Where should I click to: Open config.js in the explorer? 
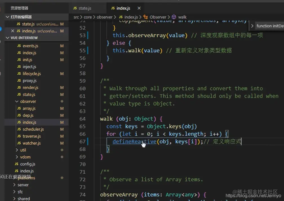tap(28, 164)
